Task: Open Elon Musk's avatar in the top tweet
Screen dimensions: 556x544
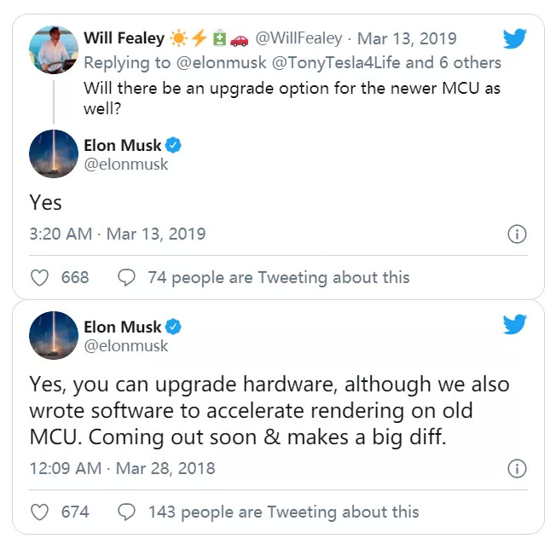Action: pos(54,154)
